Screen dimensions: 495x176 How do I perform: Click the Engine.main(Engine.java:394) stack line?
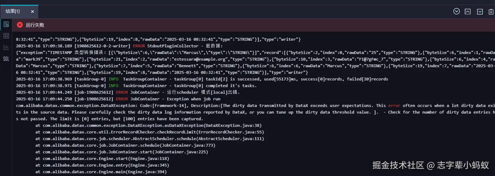(101, 172)
